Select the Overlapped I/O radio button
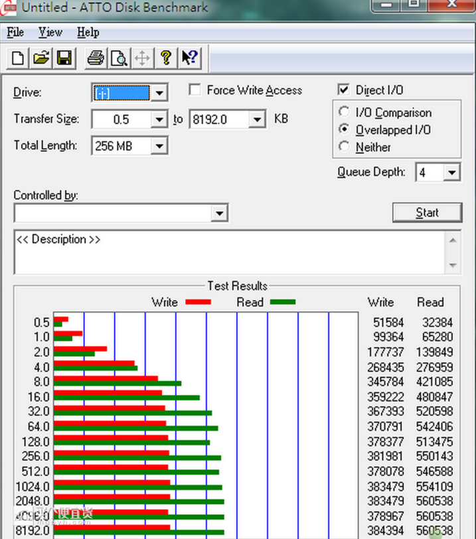Viewport: 476px width, 539px height. click(x=344, y=129)
